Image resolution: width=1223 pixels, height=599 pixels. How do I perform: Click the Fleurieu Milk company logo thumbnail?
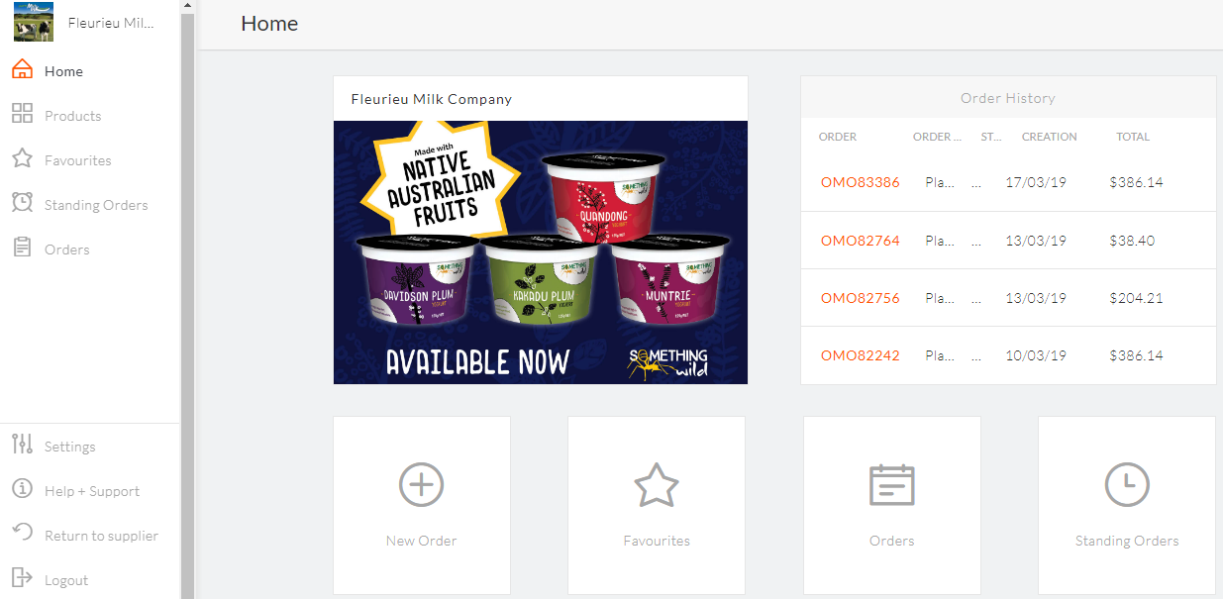pyautogui.click(x=34, y=22)
